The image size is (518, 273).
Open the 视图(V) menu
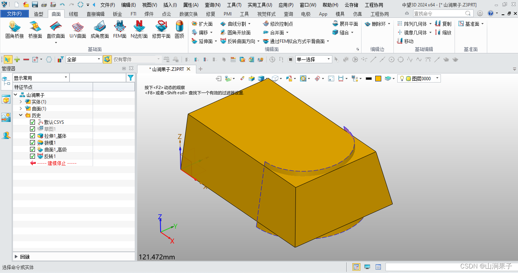149,5
